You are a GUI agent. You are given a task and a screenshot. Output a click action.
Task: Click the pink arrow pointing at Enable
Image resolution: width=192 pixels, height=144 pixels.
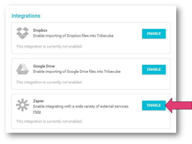(x=179, y=105)
